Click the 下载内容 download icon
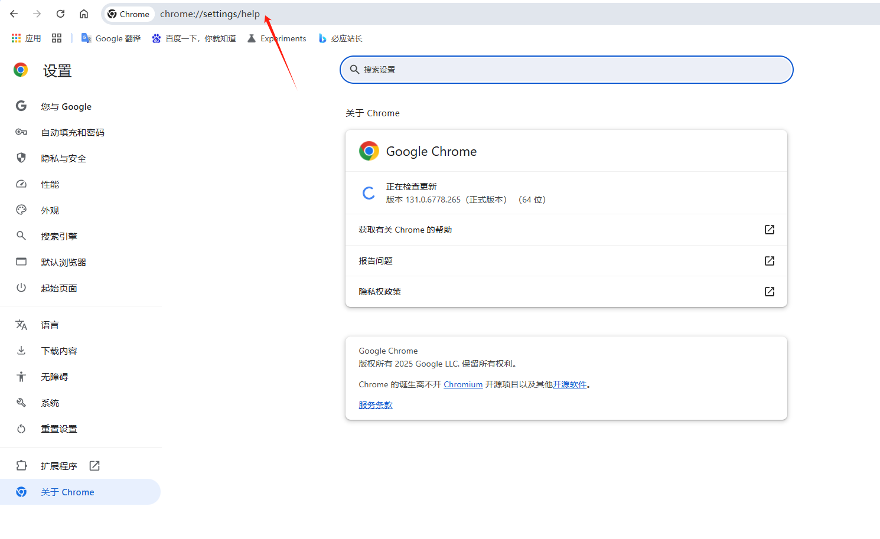This screenshot has height=539, width=880. [21, 351]
